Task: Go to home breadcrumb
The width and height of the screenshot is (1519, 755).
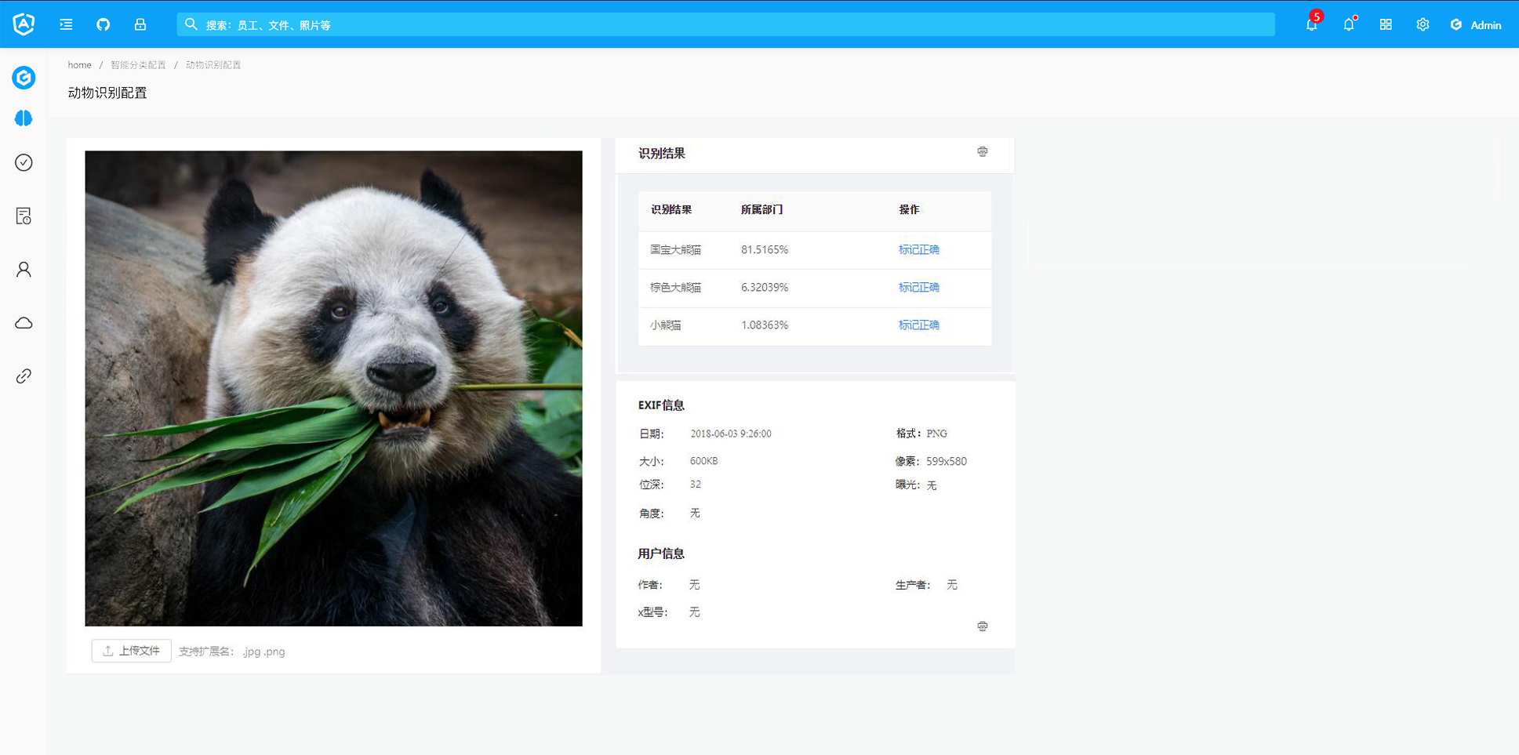Action: click(79, 65)
